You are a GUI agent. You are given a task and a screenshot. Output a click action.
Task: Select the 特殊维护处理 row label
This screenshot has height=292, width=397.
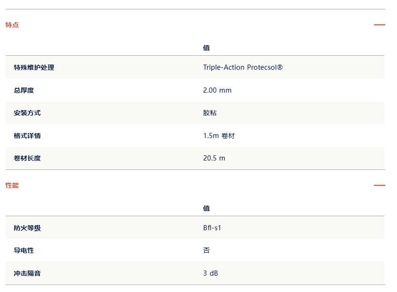pyautogui.click(x=34, y=67)
